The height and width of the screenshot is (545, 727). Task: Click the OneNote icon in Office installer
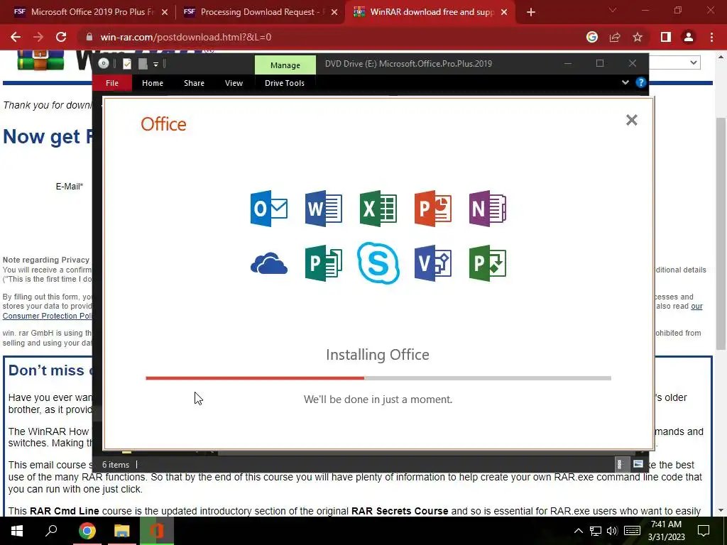pyautogui.click(x=487, y=209)
